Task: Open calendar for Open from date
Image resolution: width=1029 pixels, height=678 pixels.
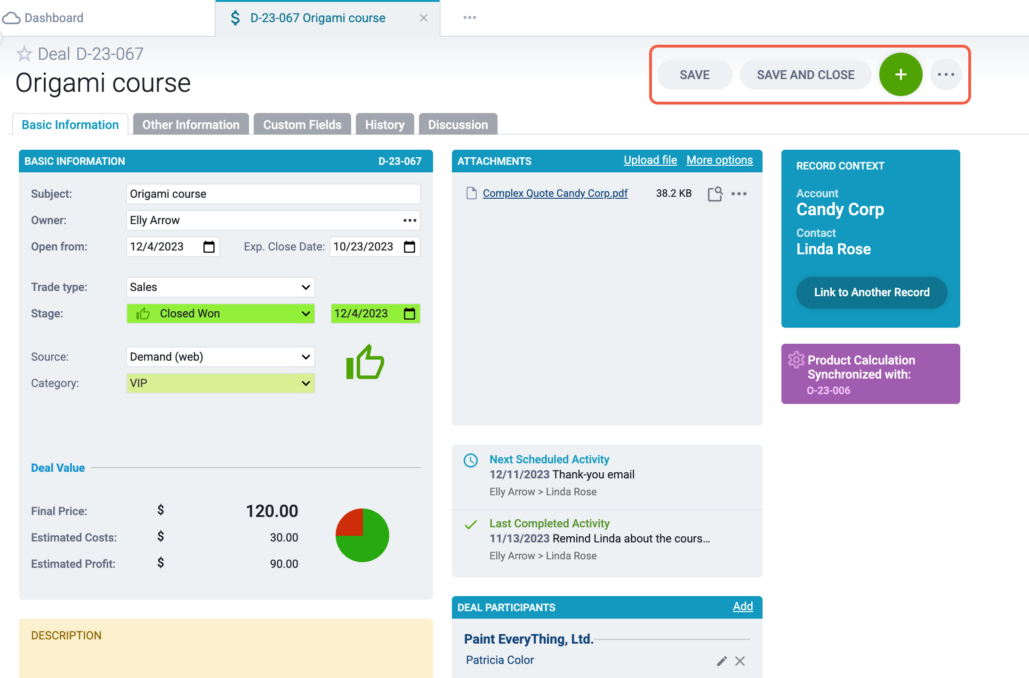Action: (209, 247)
